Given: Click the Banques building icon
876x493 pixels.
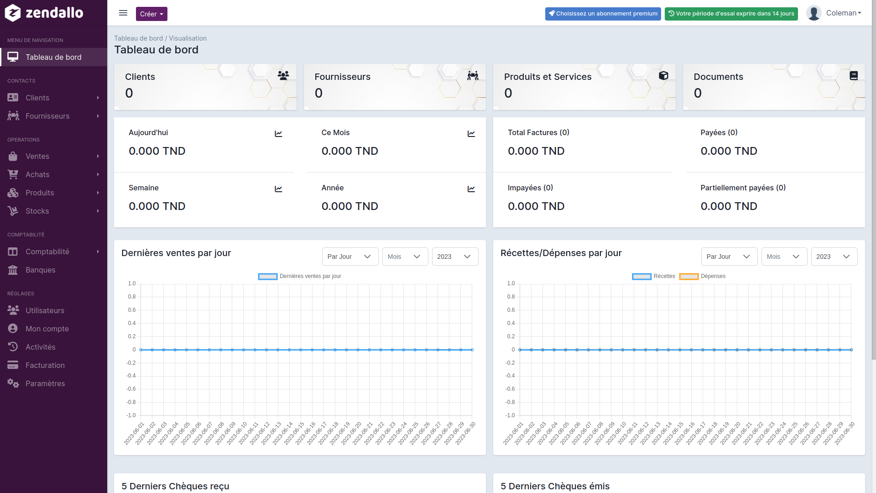Looking at the screenshot, I should [x=13, y=270].
